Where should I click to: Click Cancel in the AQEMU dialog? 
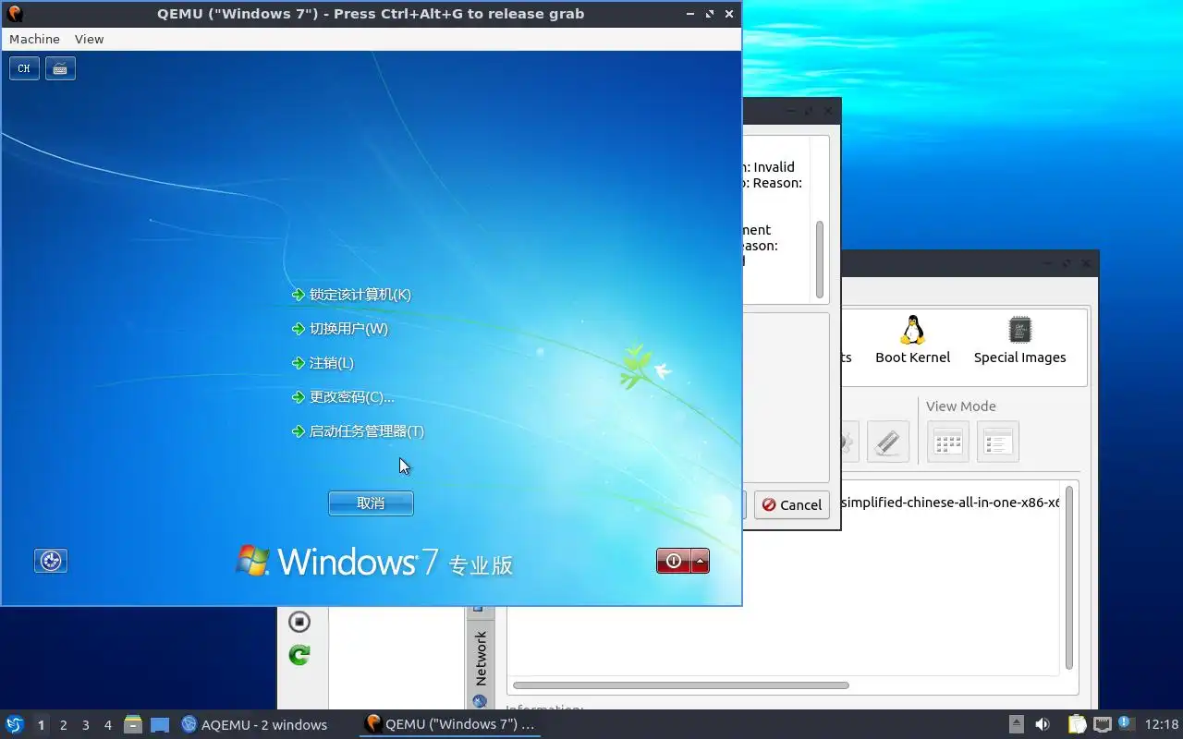coord(791,504)
